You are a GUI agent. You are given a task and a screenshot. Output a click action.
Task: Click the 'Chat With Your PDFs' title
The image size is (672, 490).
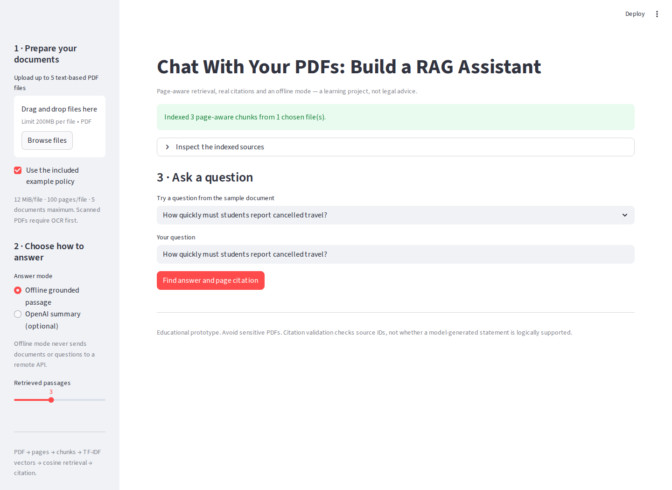coord(349,67)
